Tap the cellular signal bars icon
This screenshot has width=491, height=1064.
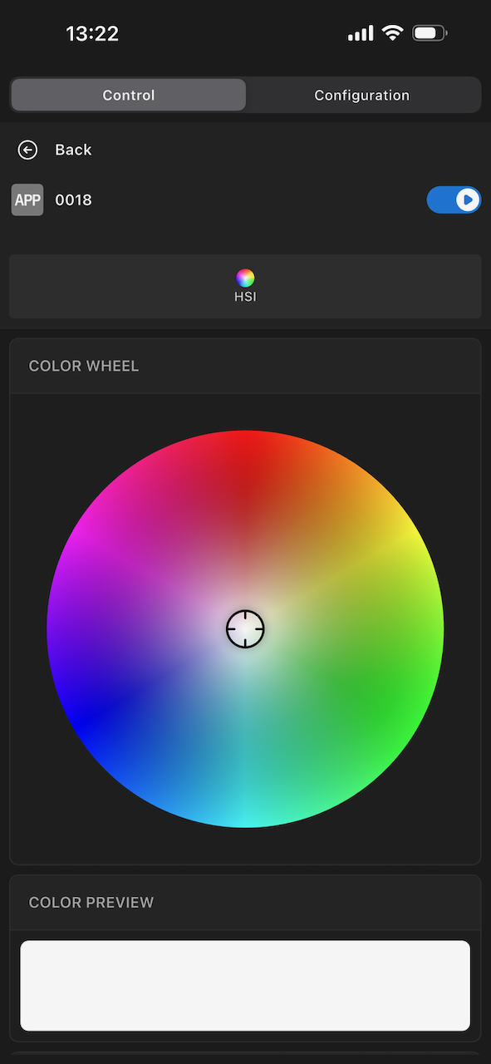coord(361,33)
